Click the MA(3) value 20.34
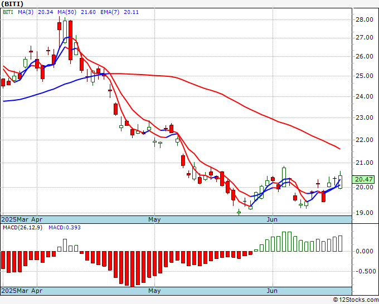The width and height of the screenshot is (379, 304). pyautogui.click(x=46, y=12)
